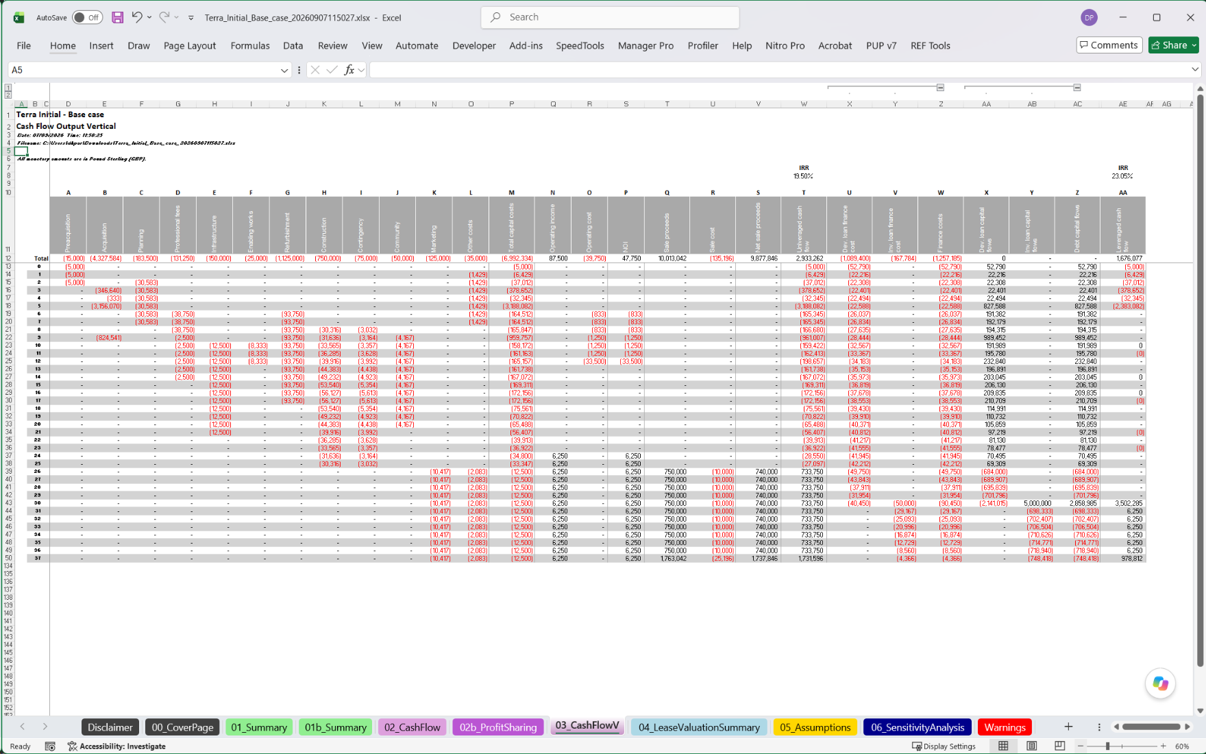Open the 02b_ProfitSharing sheet tab

pyautogui.click(x=498, y=727)
